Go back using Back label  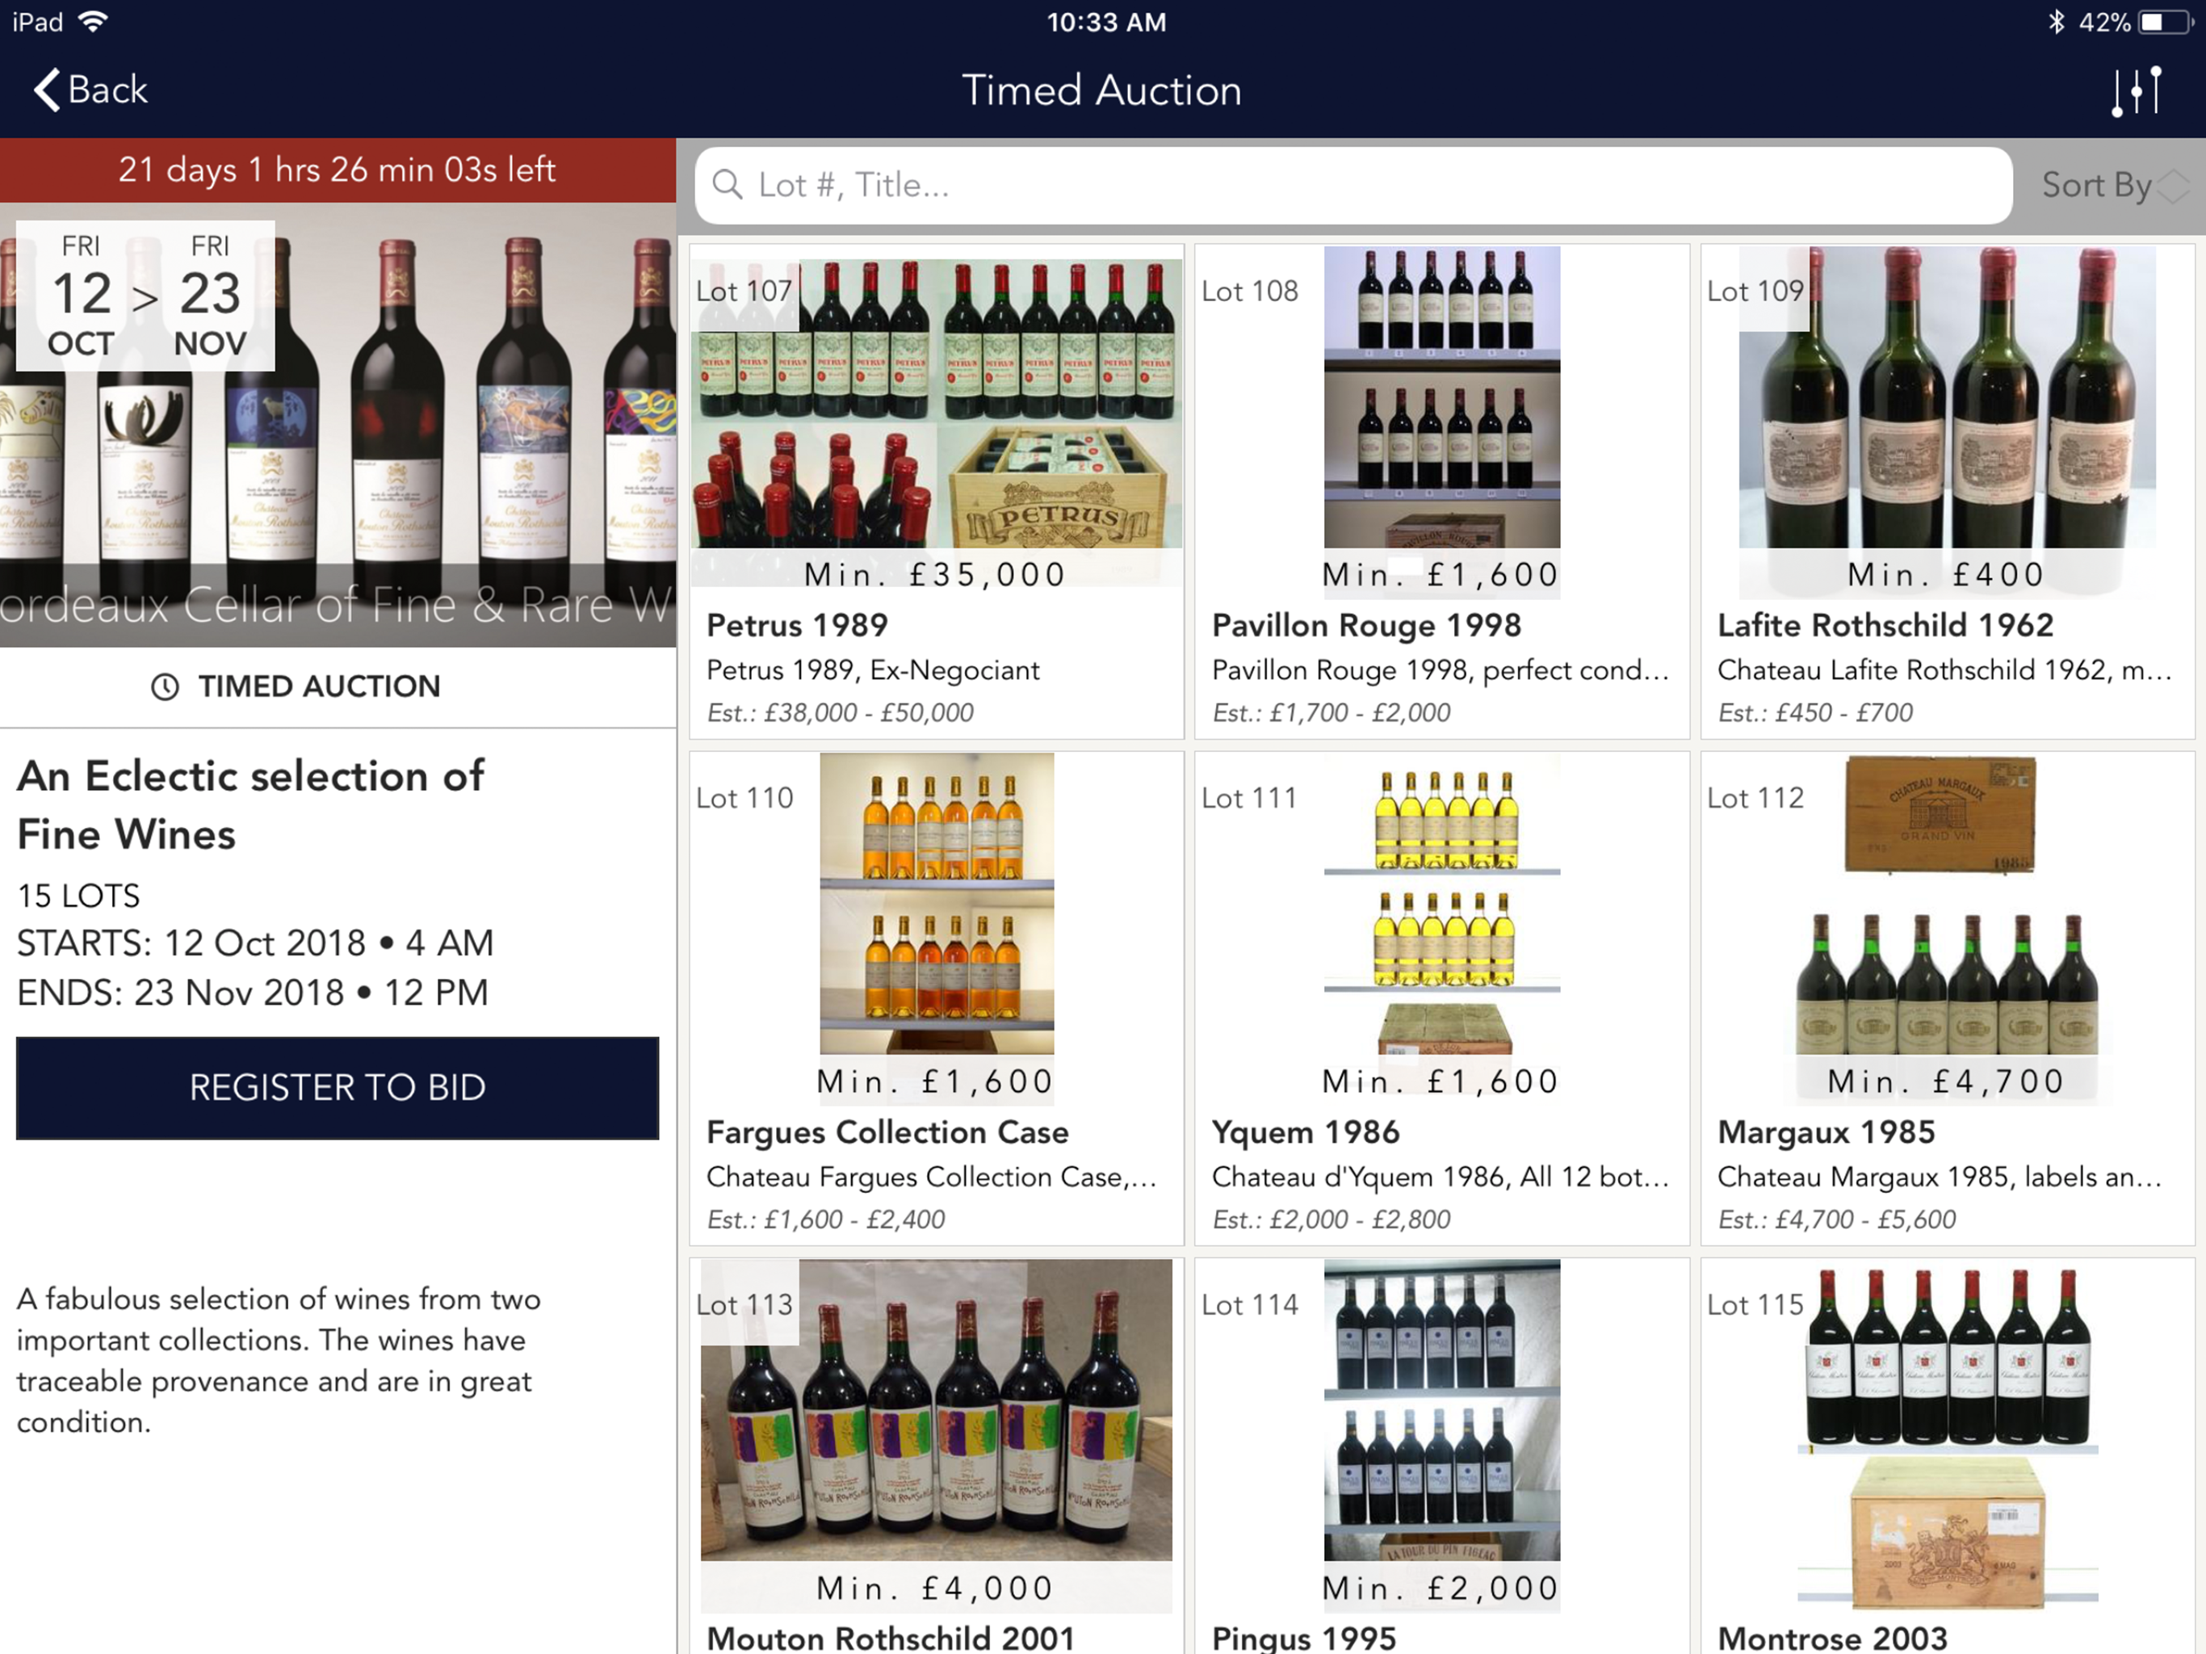tap(107, 90)
